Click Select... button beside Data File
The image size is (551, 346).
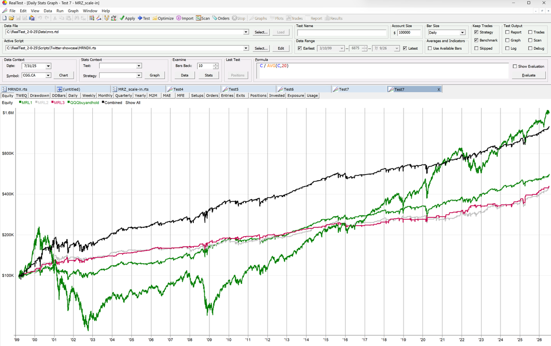pyautogui.click(x=261, y=33)
